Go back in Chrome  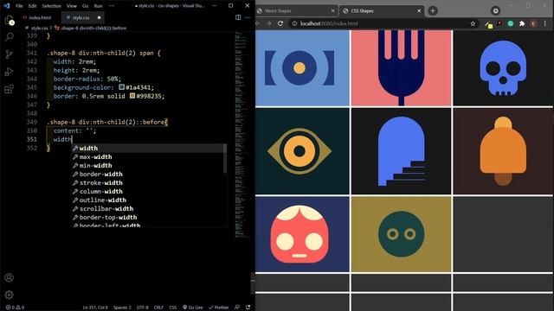[x=258, y=23]
